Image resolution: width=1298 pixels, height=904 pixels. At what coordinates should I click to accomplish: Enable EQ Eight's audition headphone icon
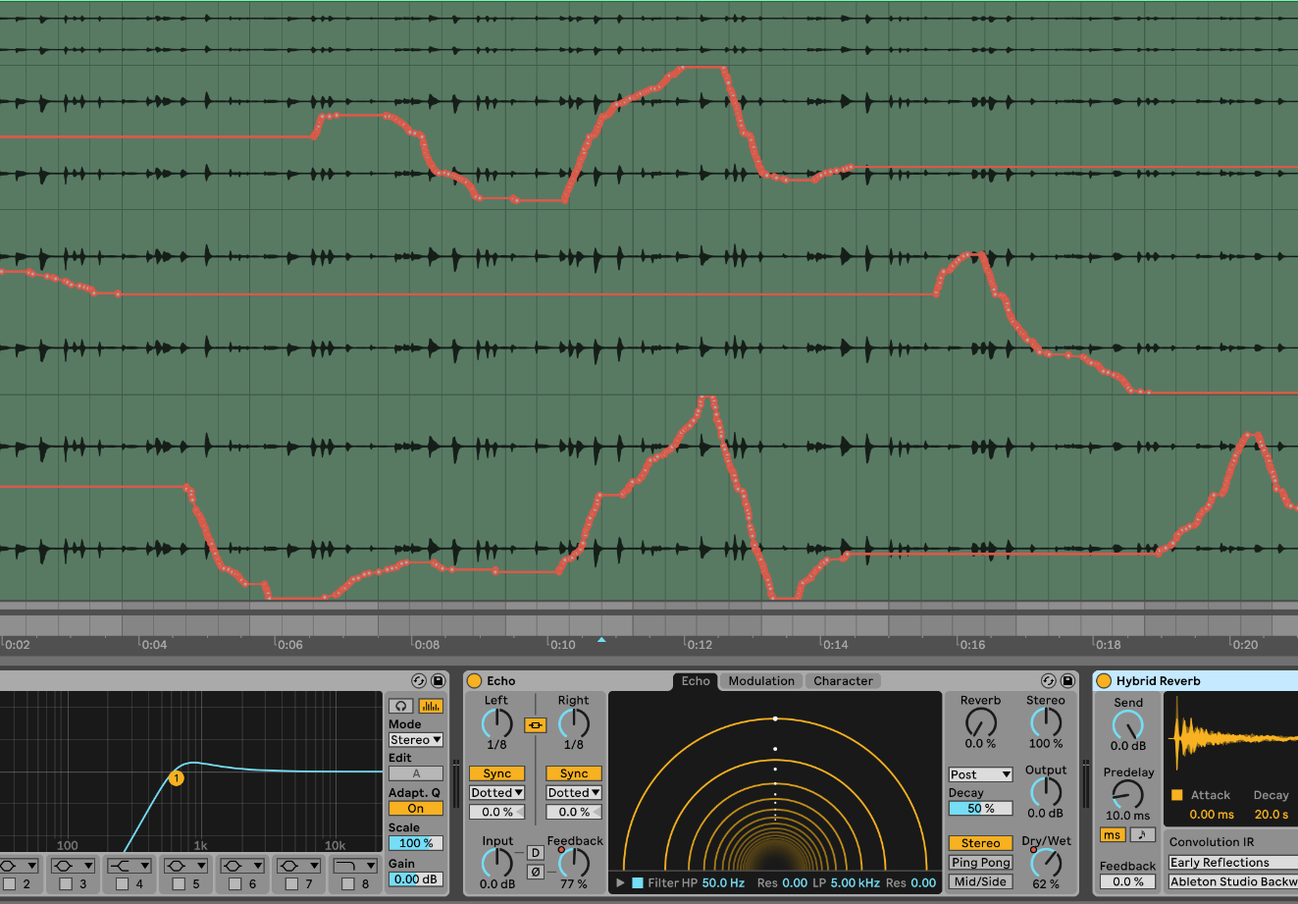(399, 706)
